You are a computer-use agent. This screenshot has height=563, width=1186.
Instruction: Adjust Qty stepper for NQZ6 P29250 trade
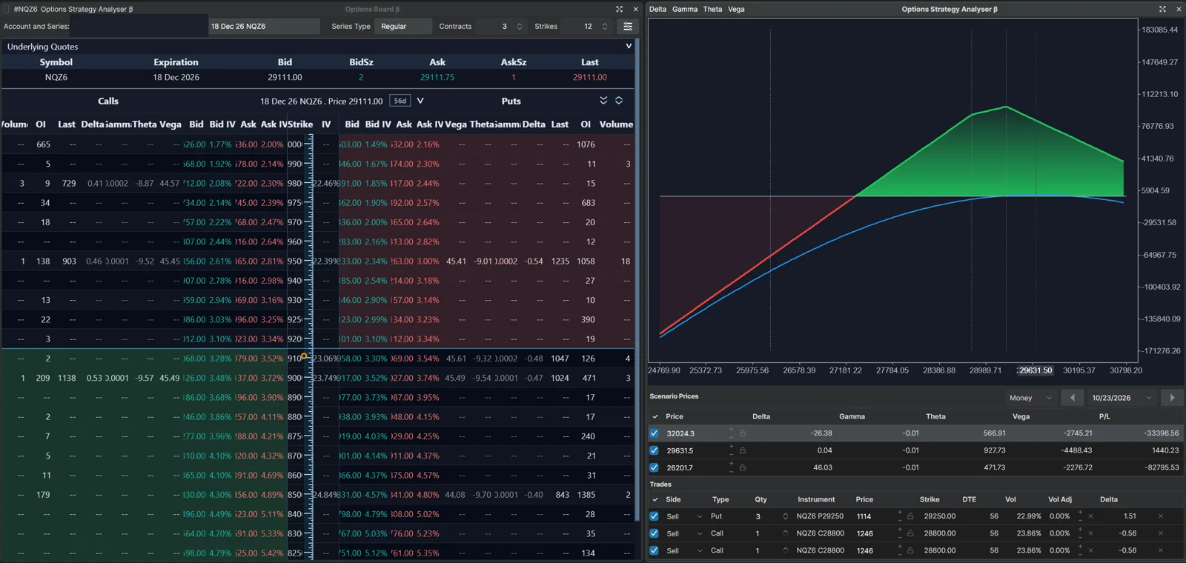(785, 516)
